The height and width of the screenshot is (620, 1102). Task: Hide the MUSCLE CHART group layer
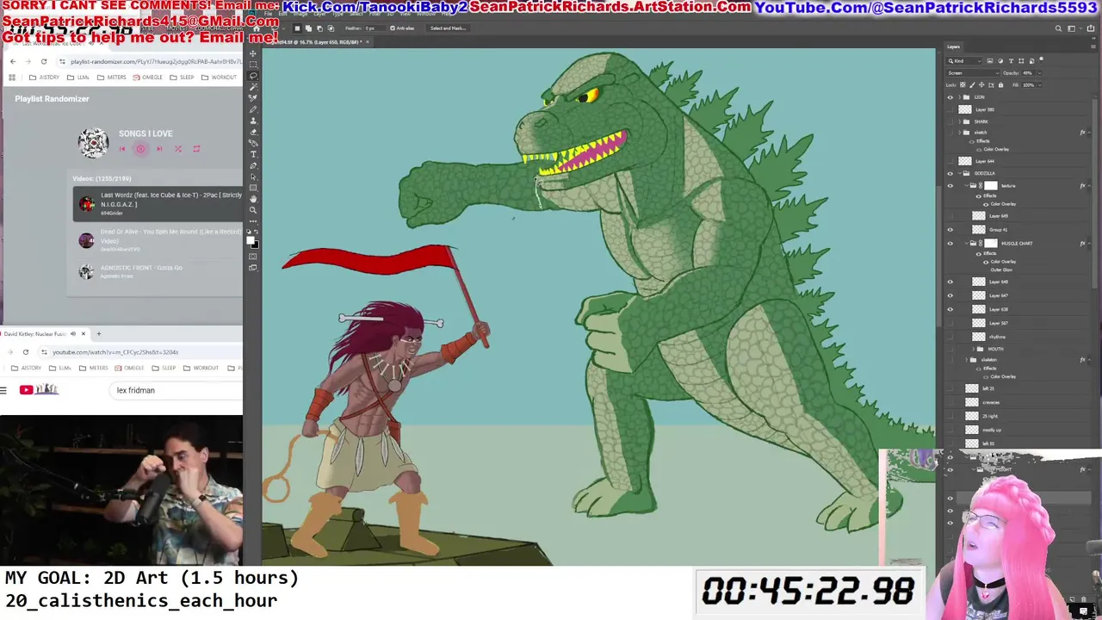[x=950, y=243]
